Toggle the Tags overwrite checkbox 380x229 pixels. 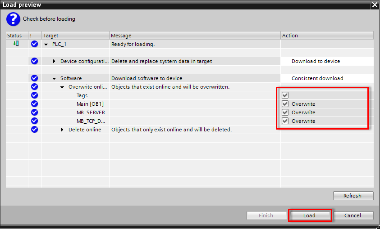[285, 95]
